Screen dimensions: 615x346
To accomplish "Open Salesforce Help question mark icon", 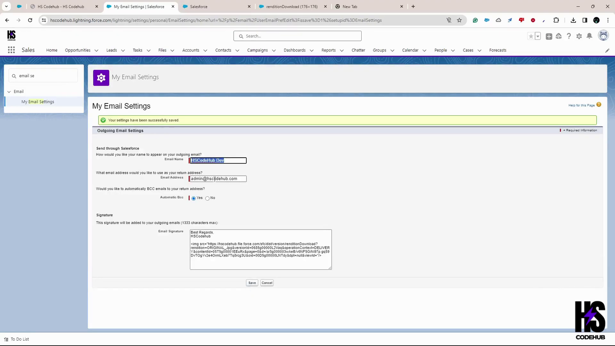I will [x=569, y=36].
